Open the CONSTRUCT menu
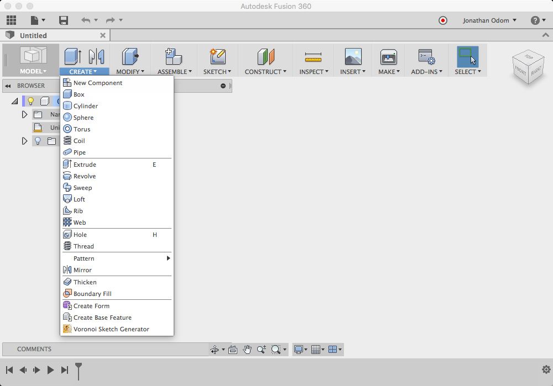The image size is (553, 386). [265, 71]
